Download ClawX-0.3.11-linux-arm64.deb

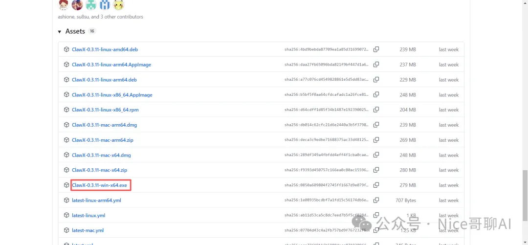click(105, 80)
